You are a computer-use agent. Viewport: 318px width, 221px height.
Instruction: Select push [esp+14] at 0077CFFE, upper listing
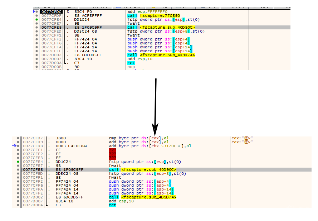coord(160,51)
